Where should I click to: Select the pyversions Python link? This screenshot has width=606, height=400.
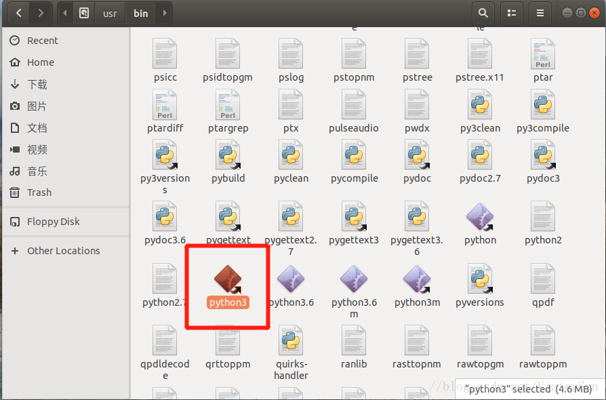pos(480,286)
